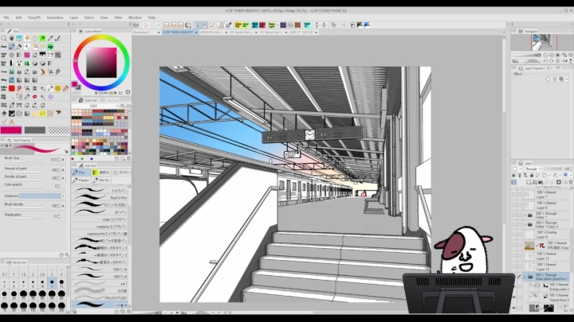This screenshot has height=322, width=574.
Task: Toggle visibility of Layer 12
Action: [515, 256]
